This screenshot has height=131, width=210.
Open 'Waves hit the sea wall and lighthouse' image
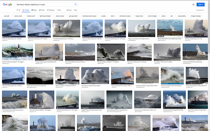(40, 76)
